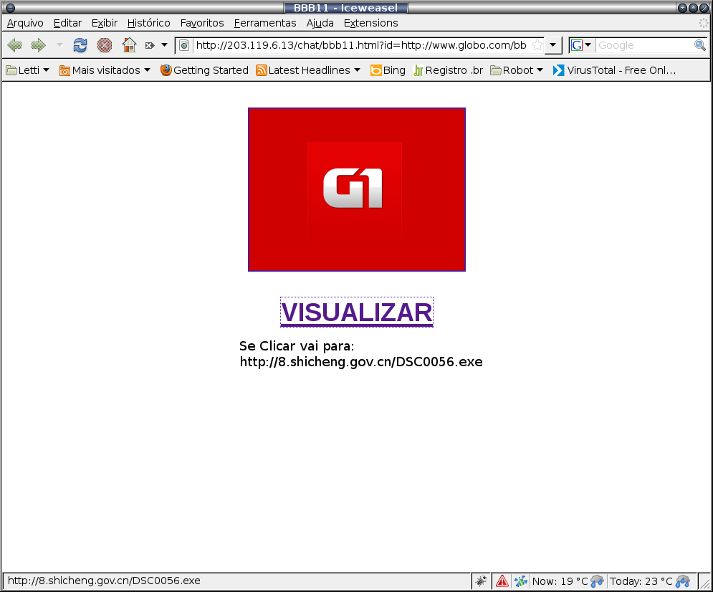Expand the Robot bookmarks folder

pyautogui.click(x=517, y=70)
